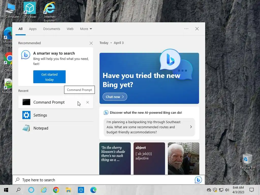Click the arrow beside backpacking prompt

(x=191, y=127)
